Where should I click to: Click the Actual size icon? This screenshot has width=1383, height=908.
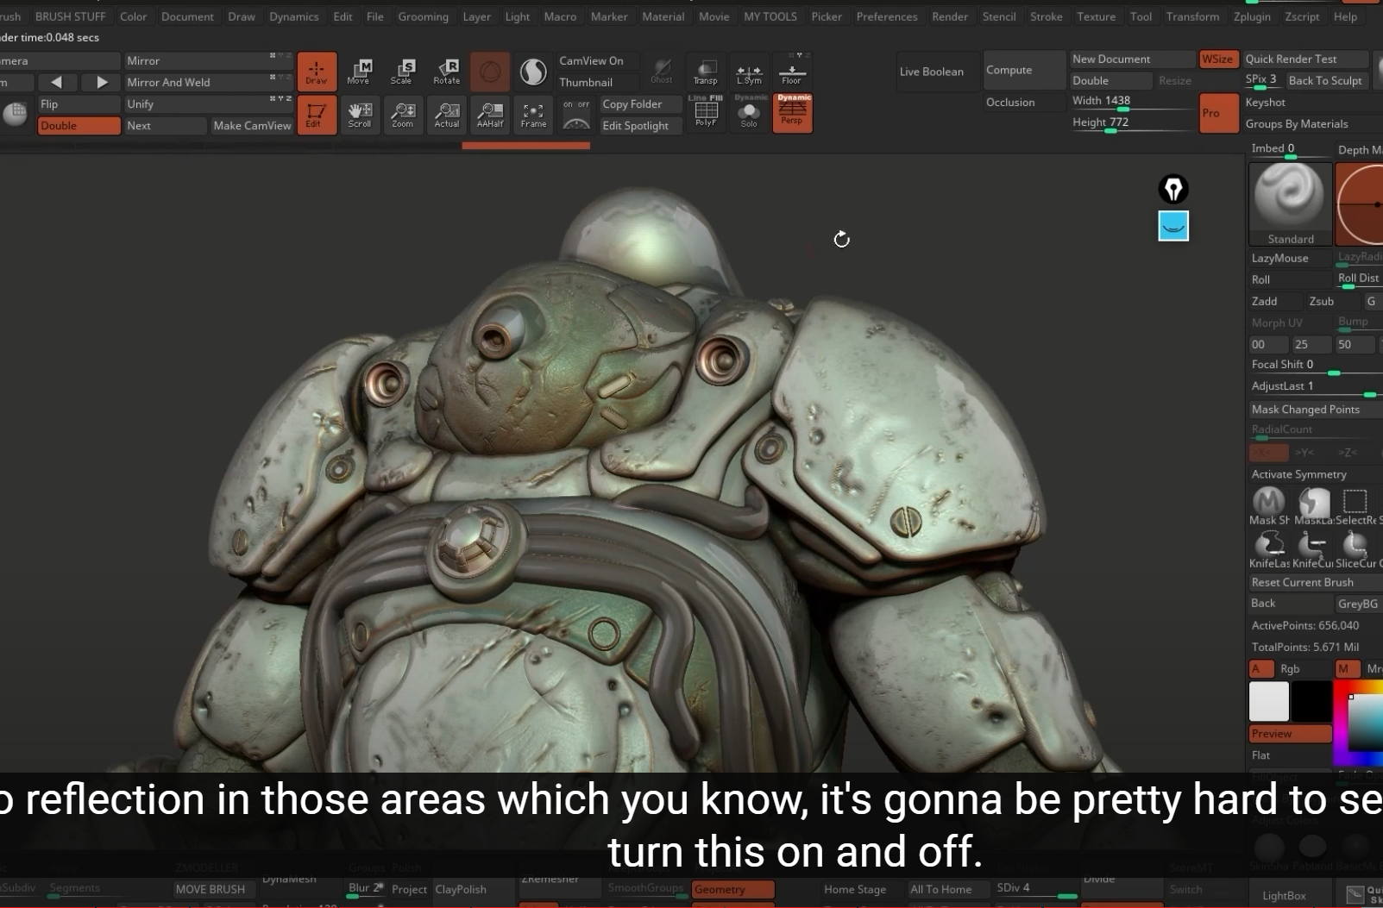pos(446,114)
